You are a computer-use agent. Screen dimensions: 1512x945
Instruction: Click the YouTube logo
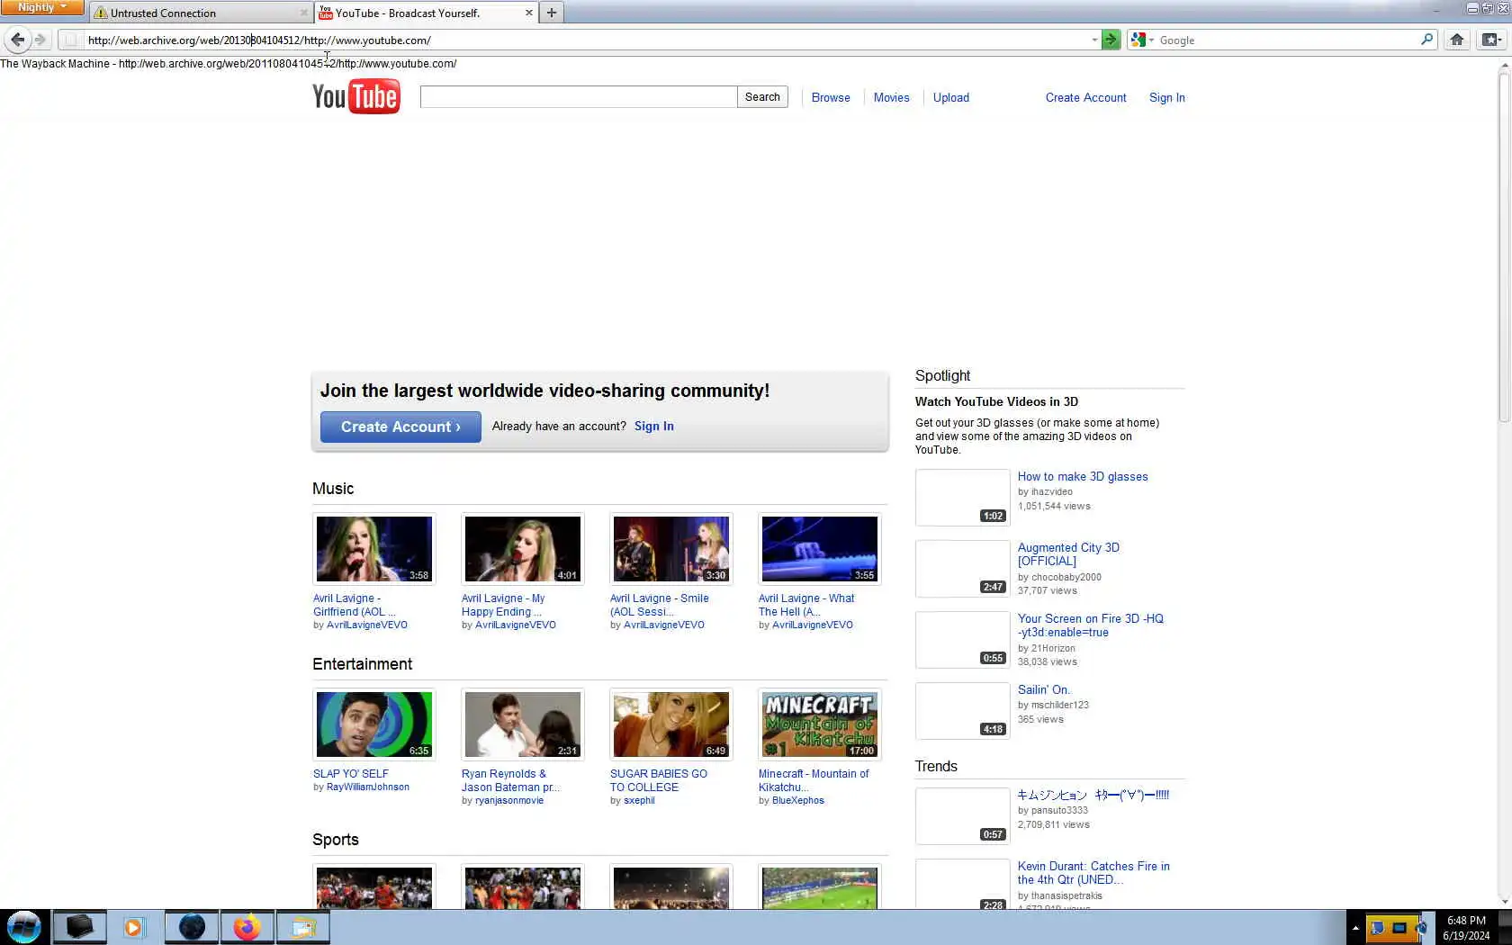click(356, 96)
